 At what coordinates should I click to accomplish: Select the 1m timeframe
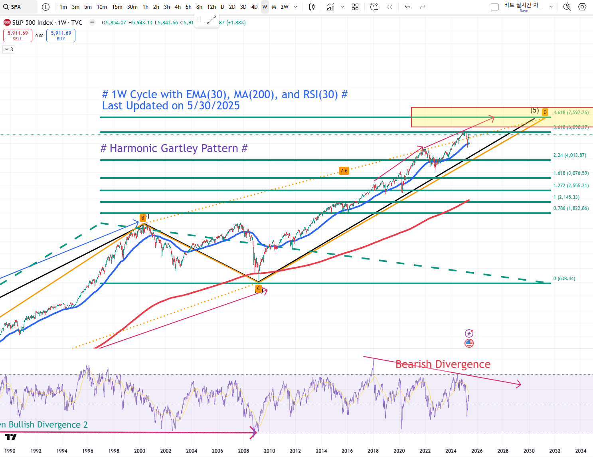[x=63, y=7]
